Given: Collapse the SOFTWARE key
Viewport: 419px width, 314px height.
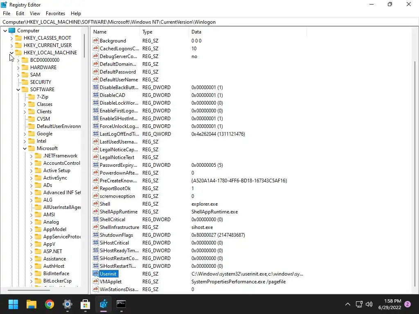Looking at the screenshot, I should [x=18, y=90].
